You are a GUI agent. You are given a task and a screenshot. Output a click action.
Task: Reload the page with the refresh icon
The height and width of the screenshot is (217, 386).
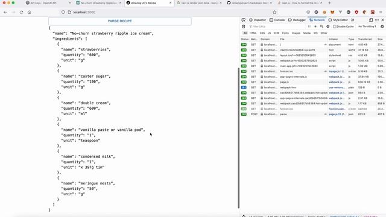coord(22,12)
